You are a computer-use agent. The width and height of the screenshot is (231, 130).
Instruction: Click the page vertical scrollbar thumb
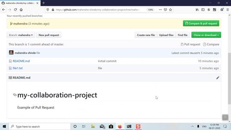230,78
